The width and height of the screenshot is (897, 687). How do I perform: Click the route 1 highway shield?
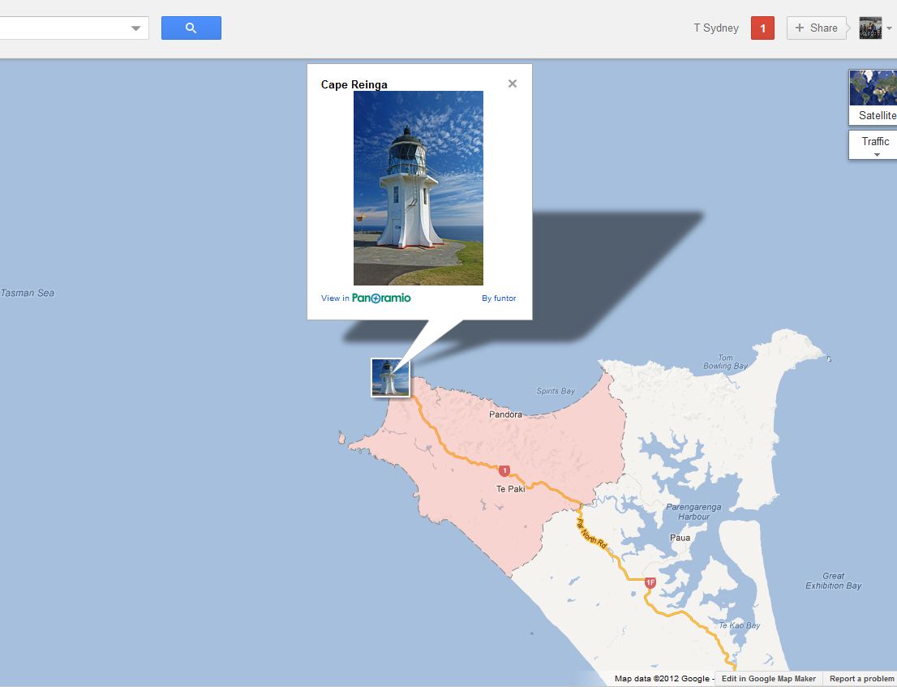(x=504, y=470)
